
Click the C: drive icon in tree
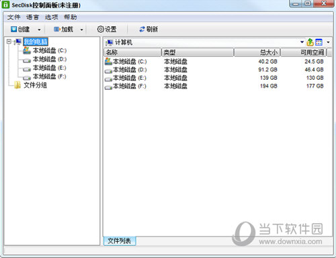(x=27, y=50)
